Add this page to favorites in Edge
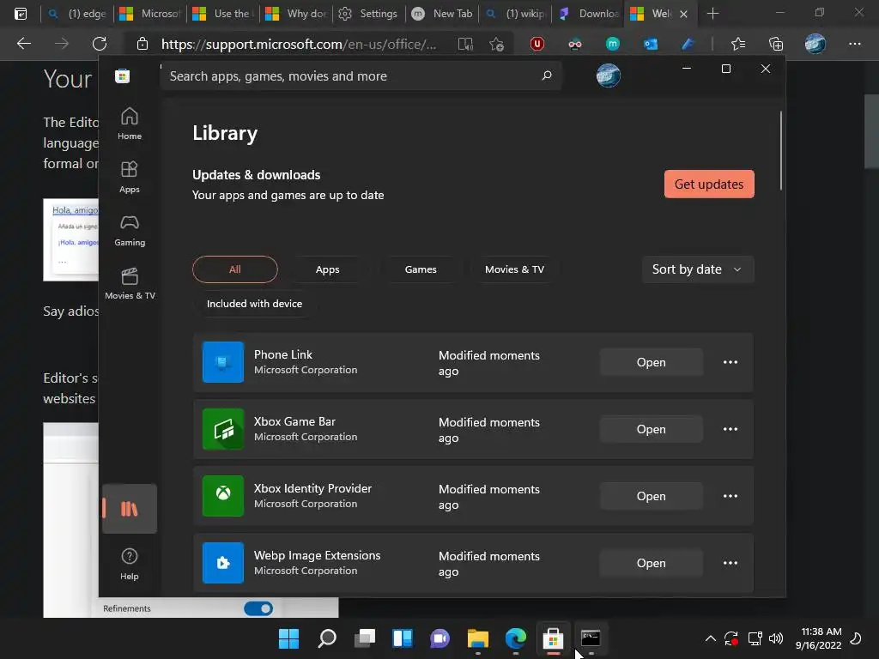 coord(496,44)
